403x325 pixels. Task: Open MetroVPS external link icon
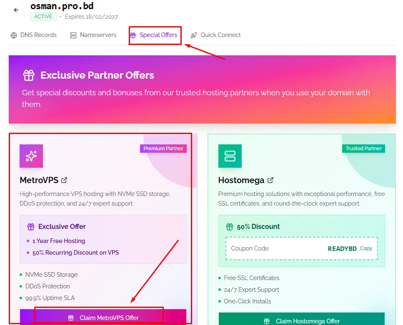pos(64,180)
